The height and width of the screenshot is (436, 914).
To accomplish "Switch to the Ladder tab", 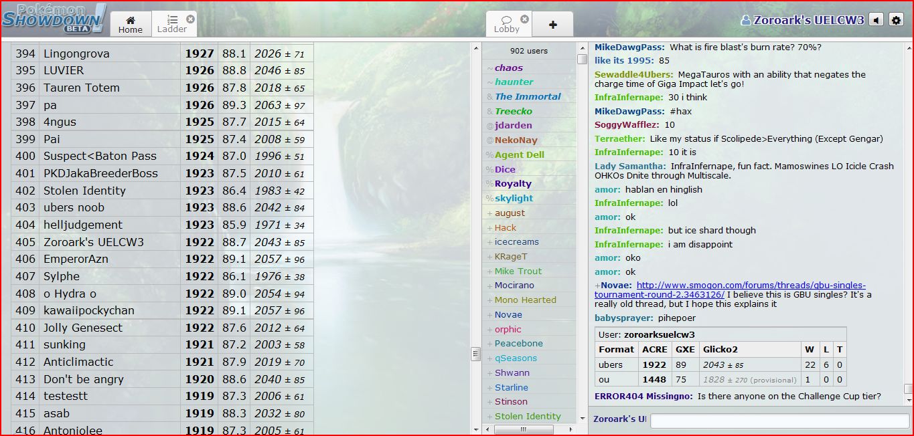I will (171, 24).
